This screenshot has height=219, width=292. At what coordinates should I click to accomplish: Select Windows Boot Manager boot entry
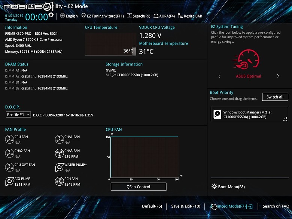(249, 114)
